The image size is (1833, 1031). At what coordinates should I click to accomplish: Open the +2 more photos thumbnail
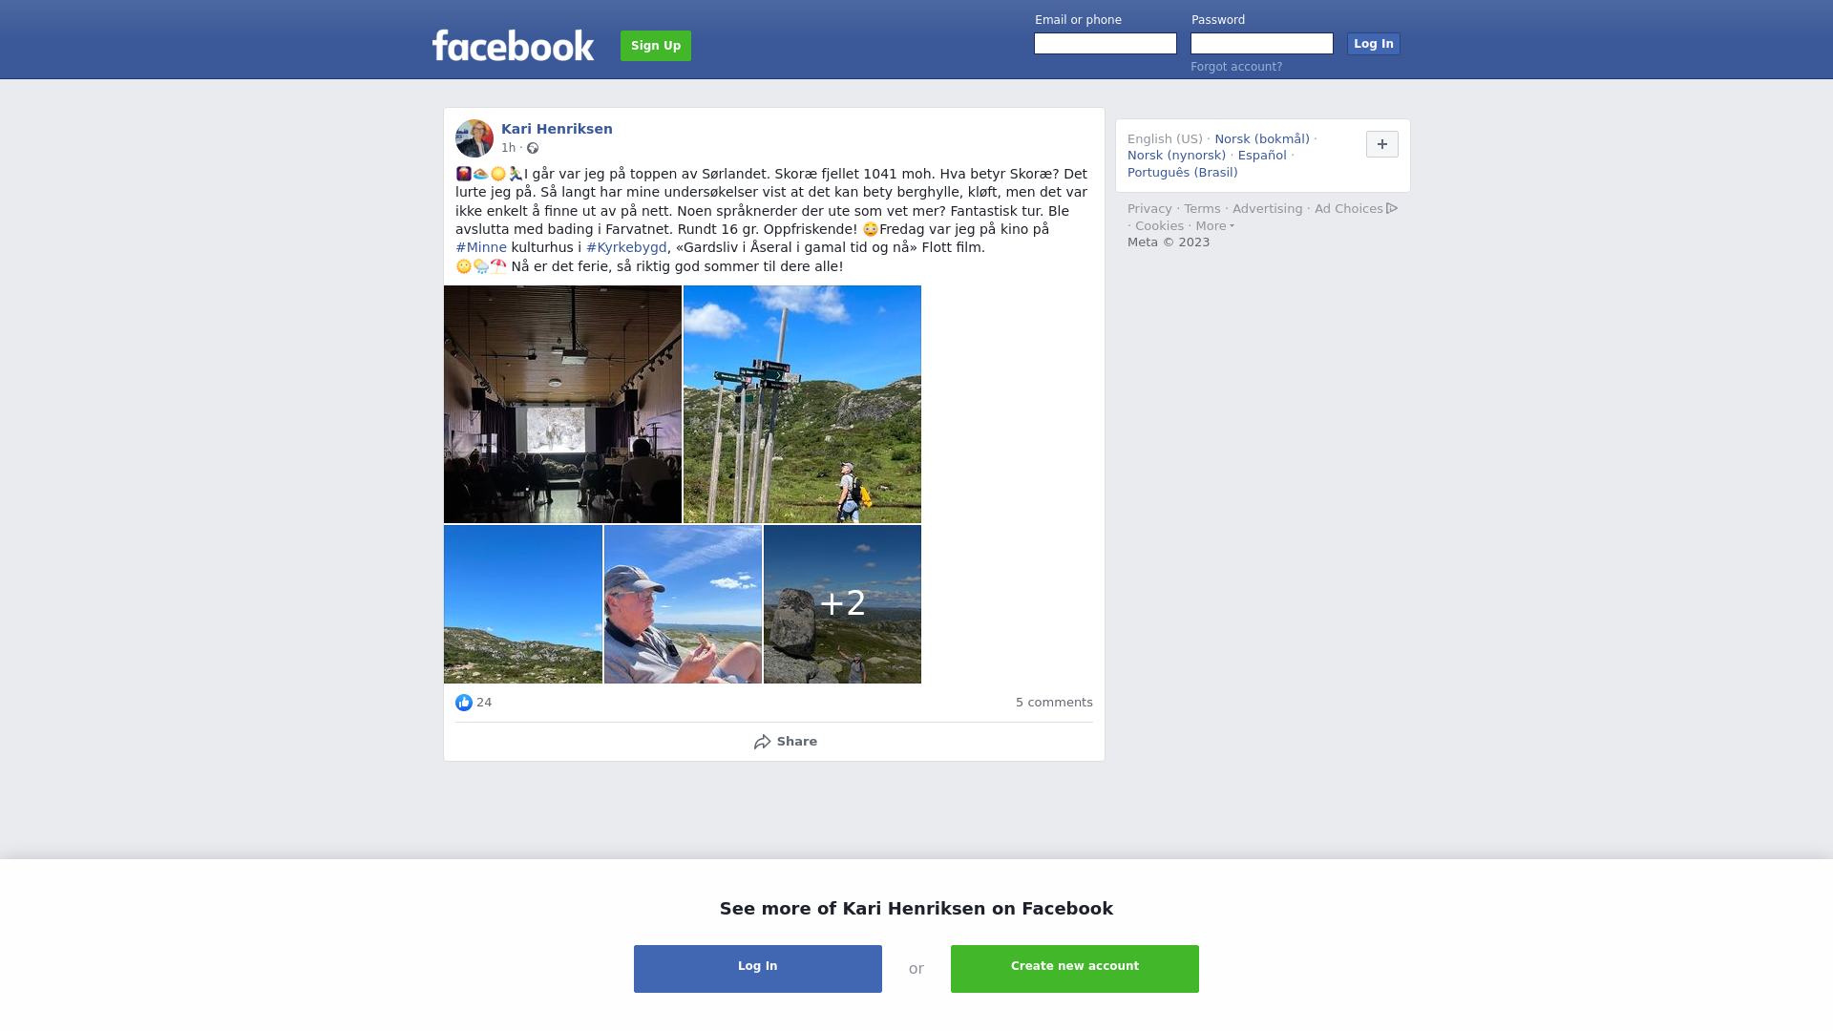842,604
